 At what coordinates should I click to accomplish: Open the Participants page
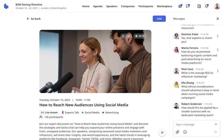click(x=146, y=6)
